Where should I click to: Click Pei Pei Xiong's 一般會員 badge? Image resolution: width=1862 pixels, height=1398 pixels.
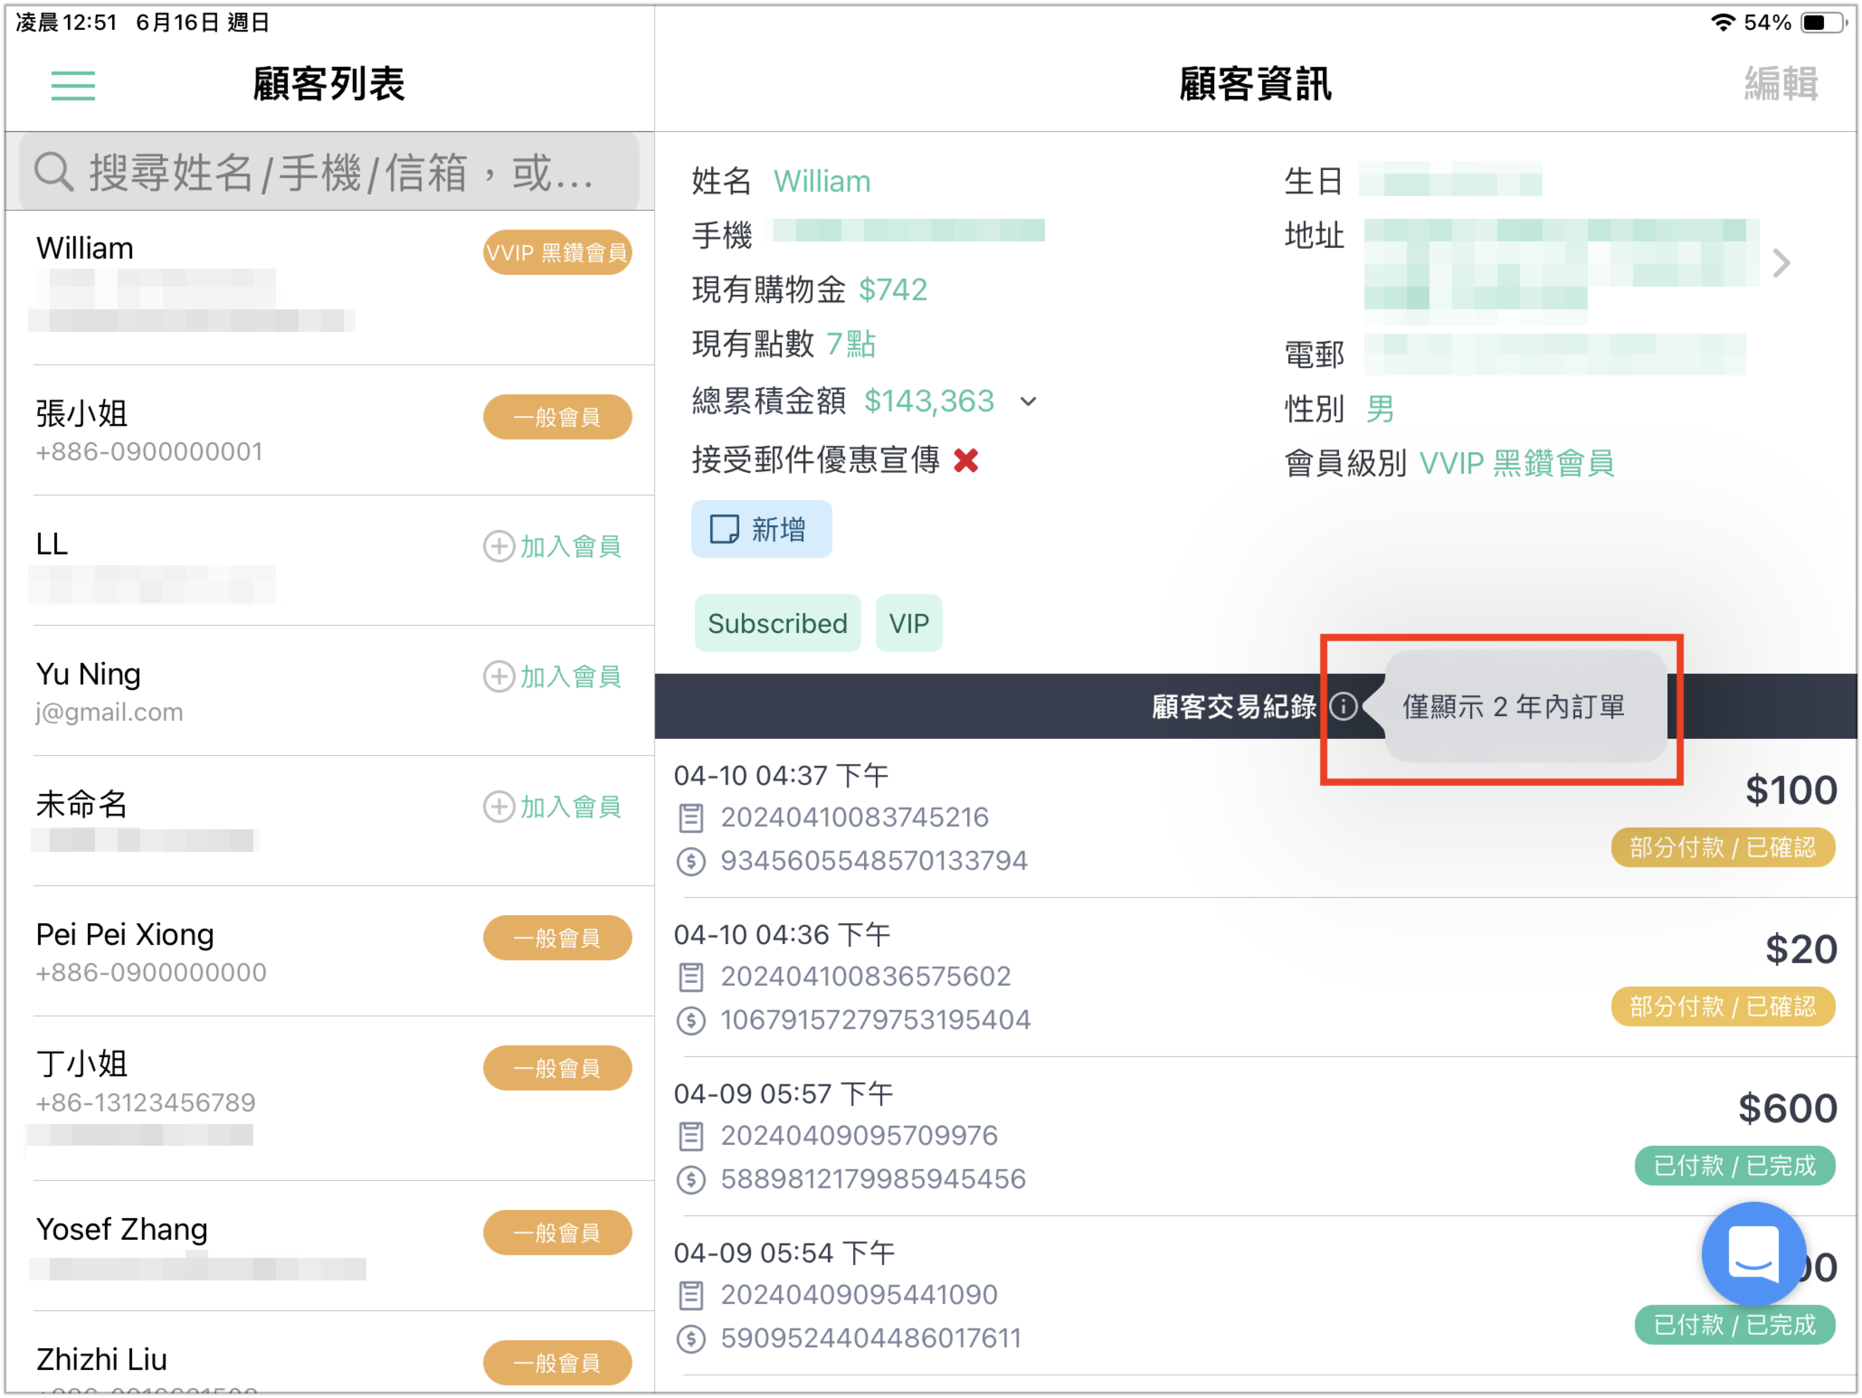tap(557, 938)
